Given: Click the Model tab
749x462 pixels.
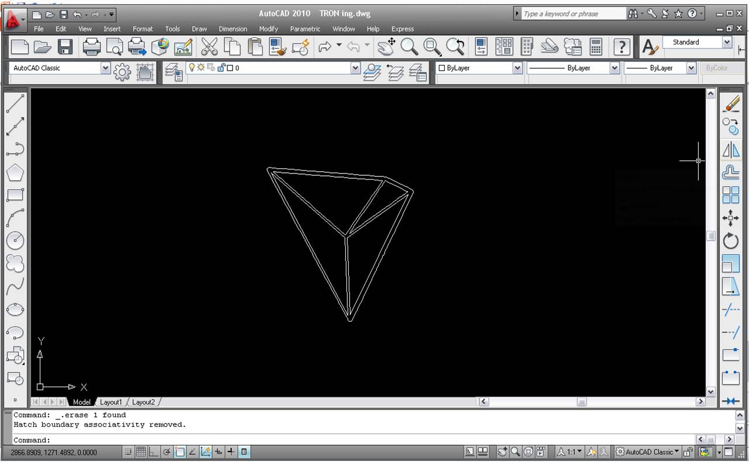Looking at the screenshot, I should click(x=81, y=402).
